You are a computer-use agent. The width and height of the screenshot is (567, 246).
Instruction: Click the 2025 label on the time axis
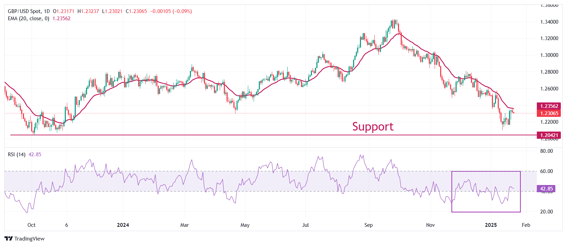tap(491, 225)
